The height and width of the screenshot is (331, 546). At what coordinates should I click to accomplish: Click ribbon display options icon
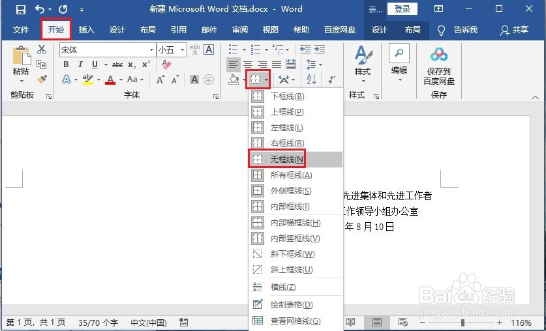click(x=439, y=9)
